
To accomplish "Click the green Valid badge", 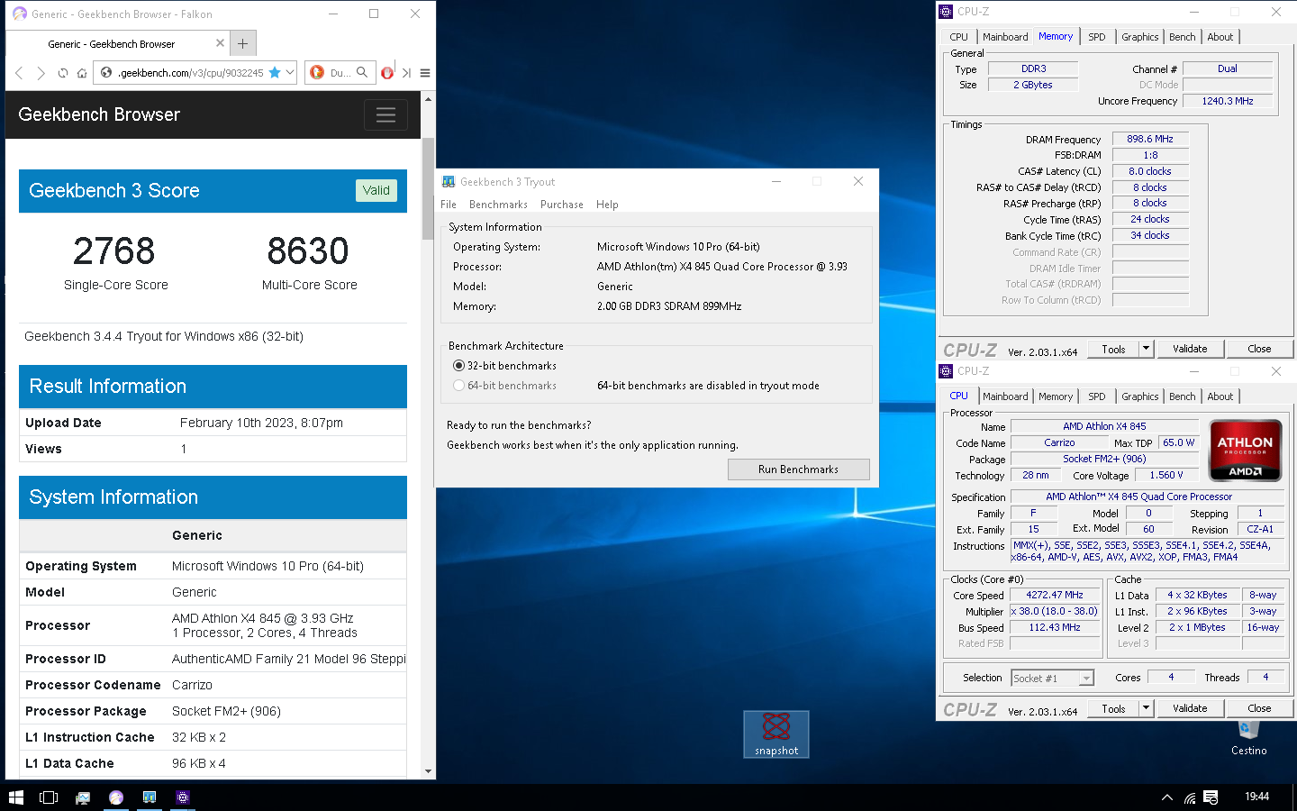I will 376,190.
